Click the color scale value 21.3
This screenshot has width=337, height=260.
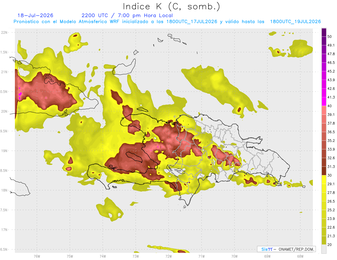[x=331, y=236]
